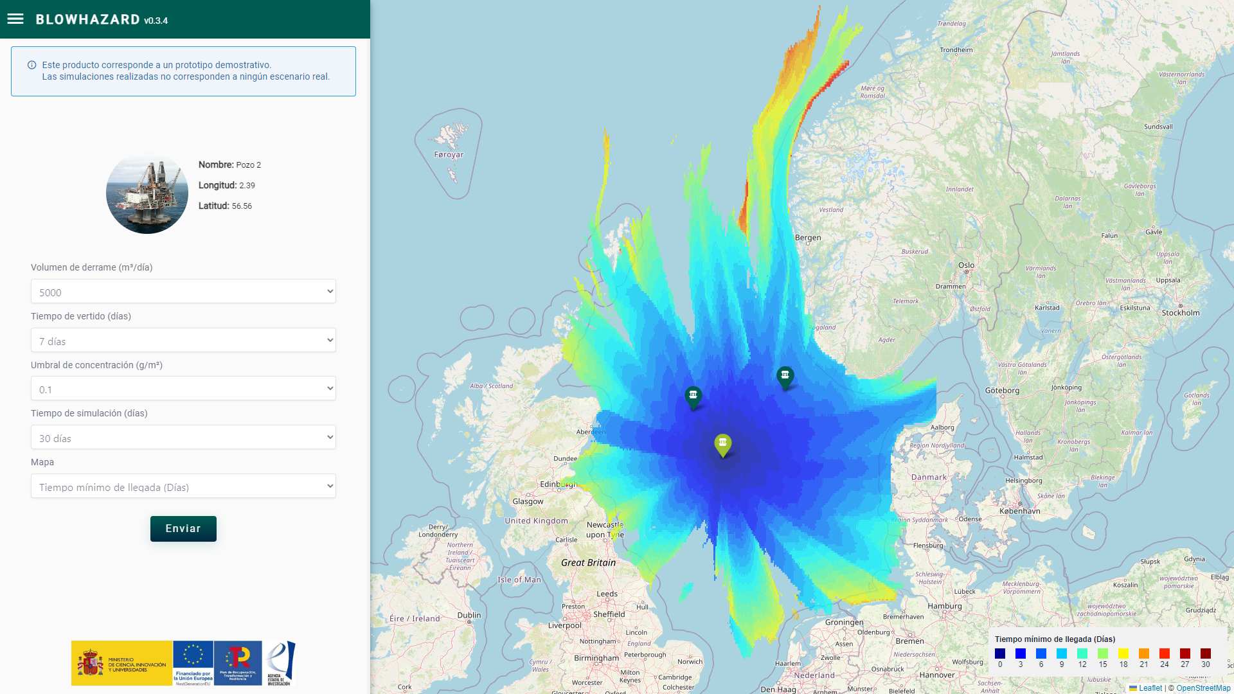Image resolution: width=1234 pixels, height=694 pixels.
Task: Click the Enviar button
Action: click(x=183, y=529)
